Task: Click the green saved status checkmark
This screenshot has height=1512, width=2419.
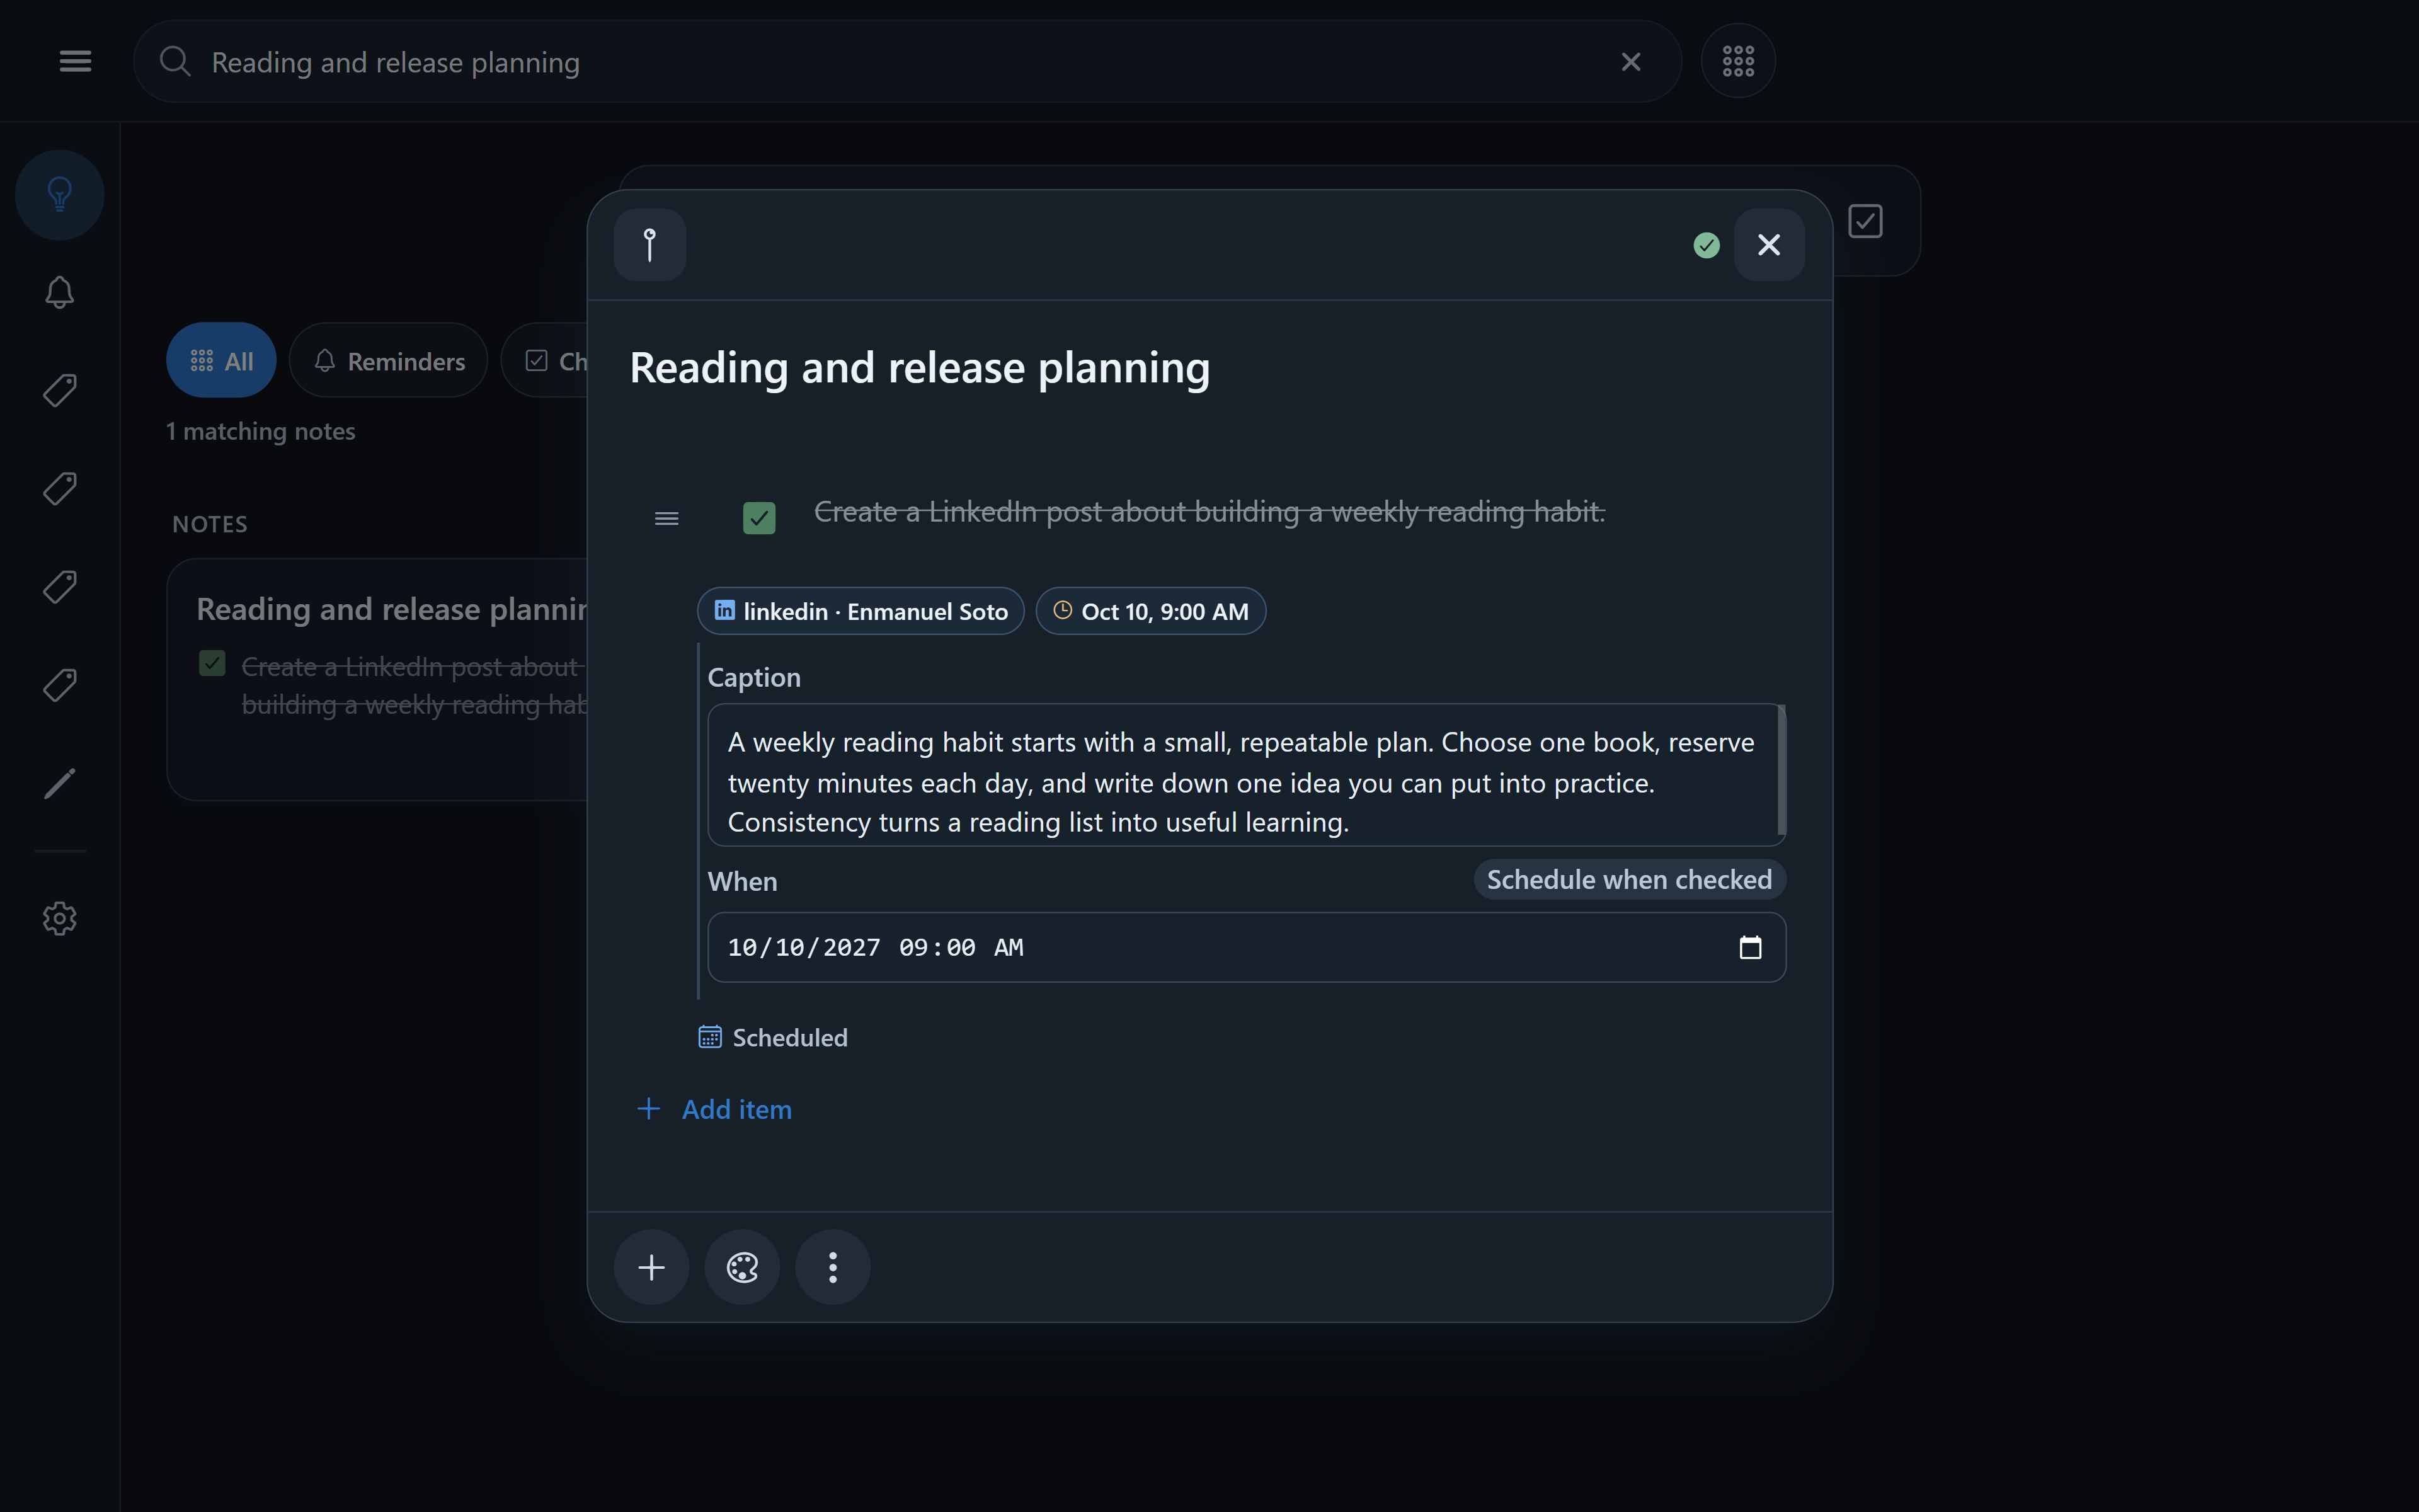Action: pos(1707,245)
